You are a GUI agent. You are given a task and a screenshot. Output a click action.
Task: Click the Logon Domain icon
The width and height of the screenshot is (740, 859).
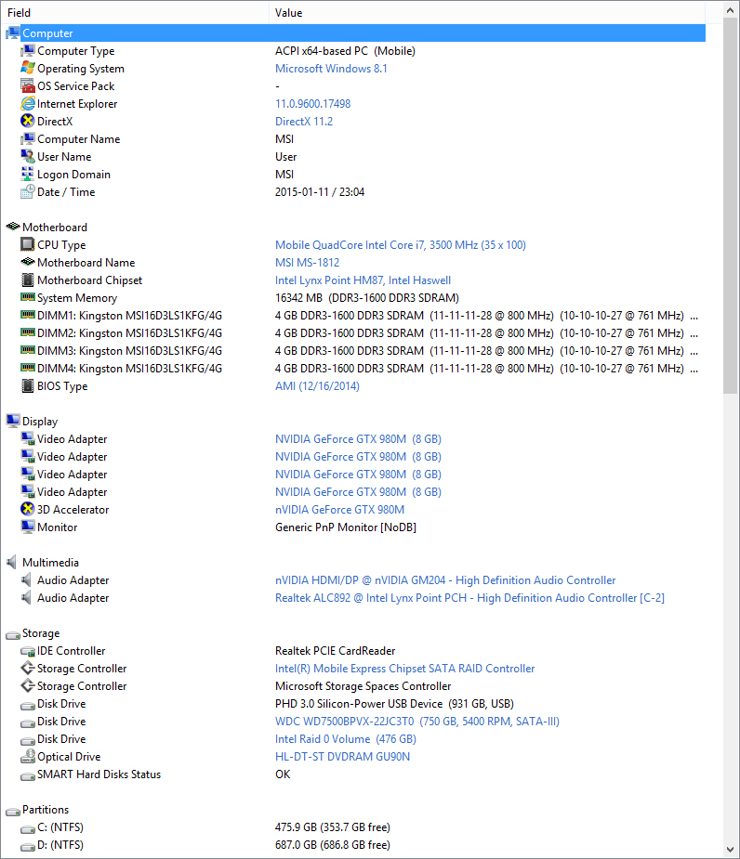(x=28, y=174)
